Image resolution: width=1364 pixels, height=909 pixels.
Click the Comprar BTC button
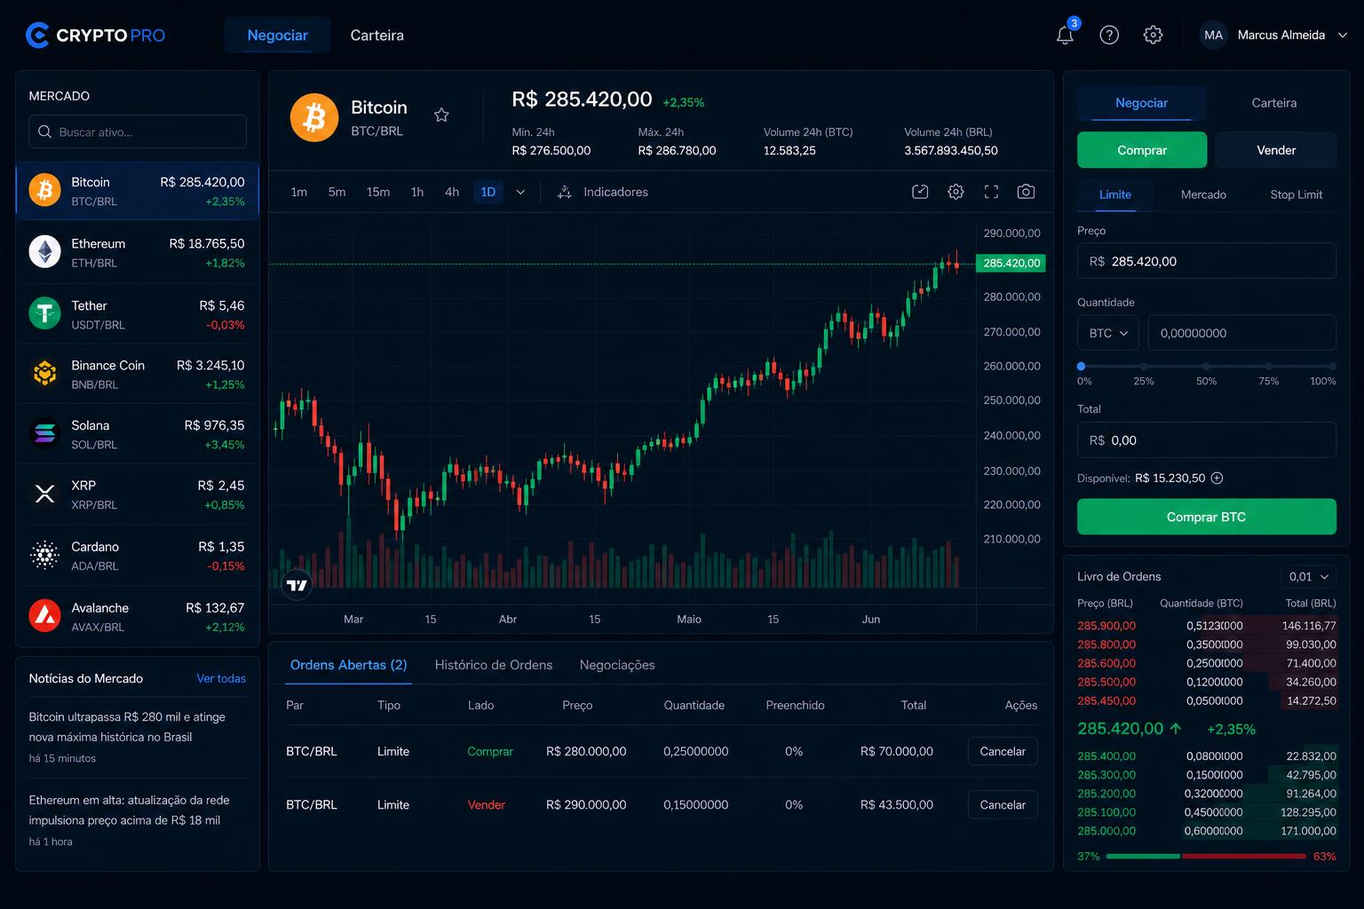pyautogui.click(x=1206, y=517)
